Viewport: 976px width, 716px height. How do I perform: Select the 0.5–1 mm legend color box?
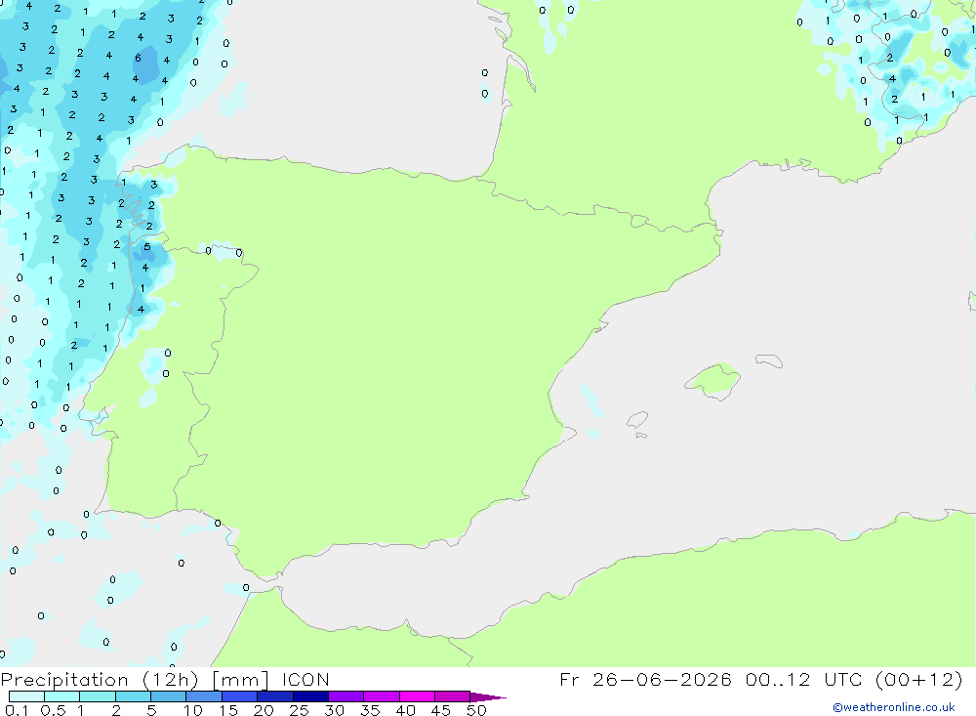pyautogui.click(x=61, y=696)
